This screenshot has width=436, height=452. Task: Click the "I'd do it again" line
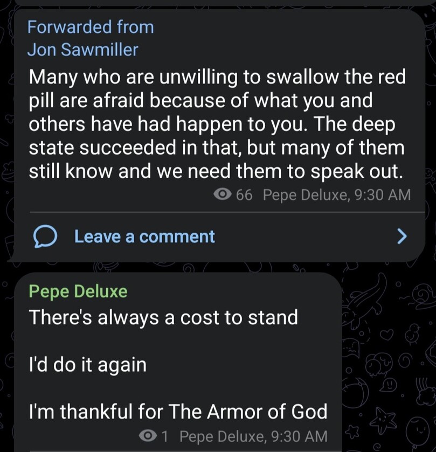pos(87,365)
